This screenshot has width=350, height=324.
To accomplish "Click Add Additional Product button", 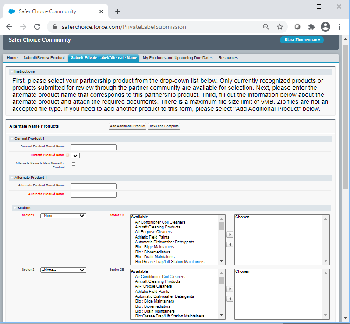I will (x=127, y=126).
